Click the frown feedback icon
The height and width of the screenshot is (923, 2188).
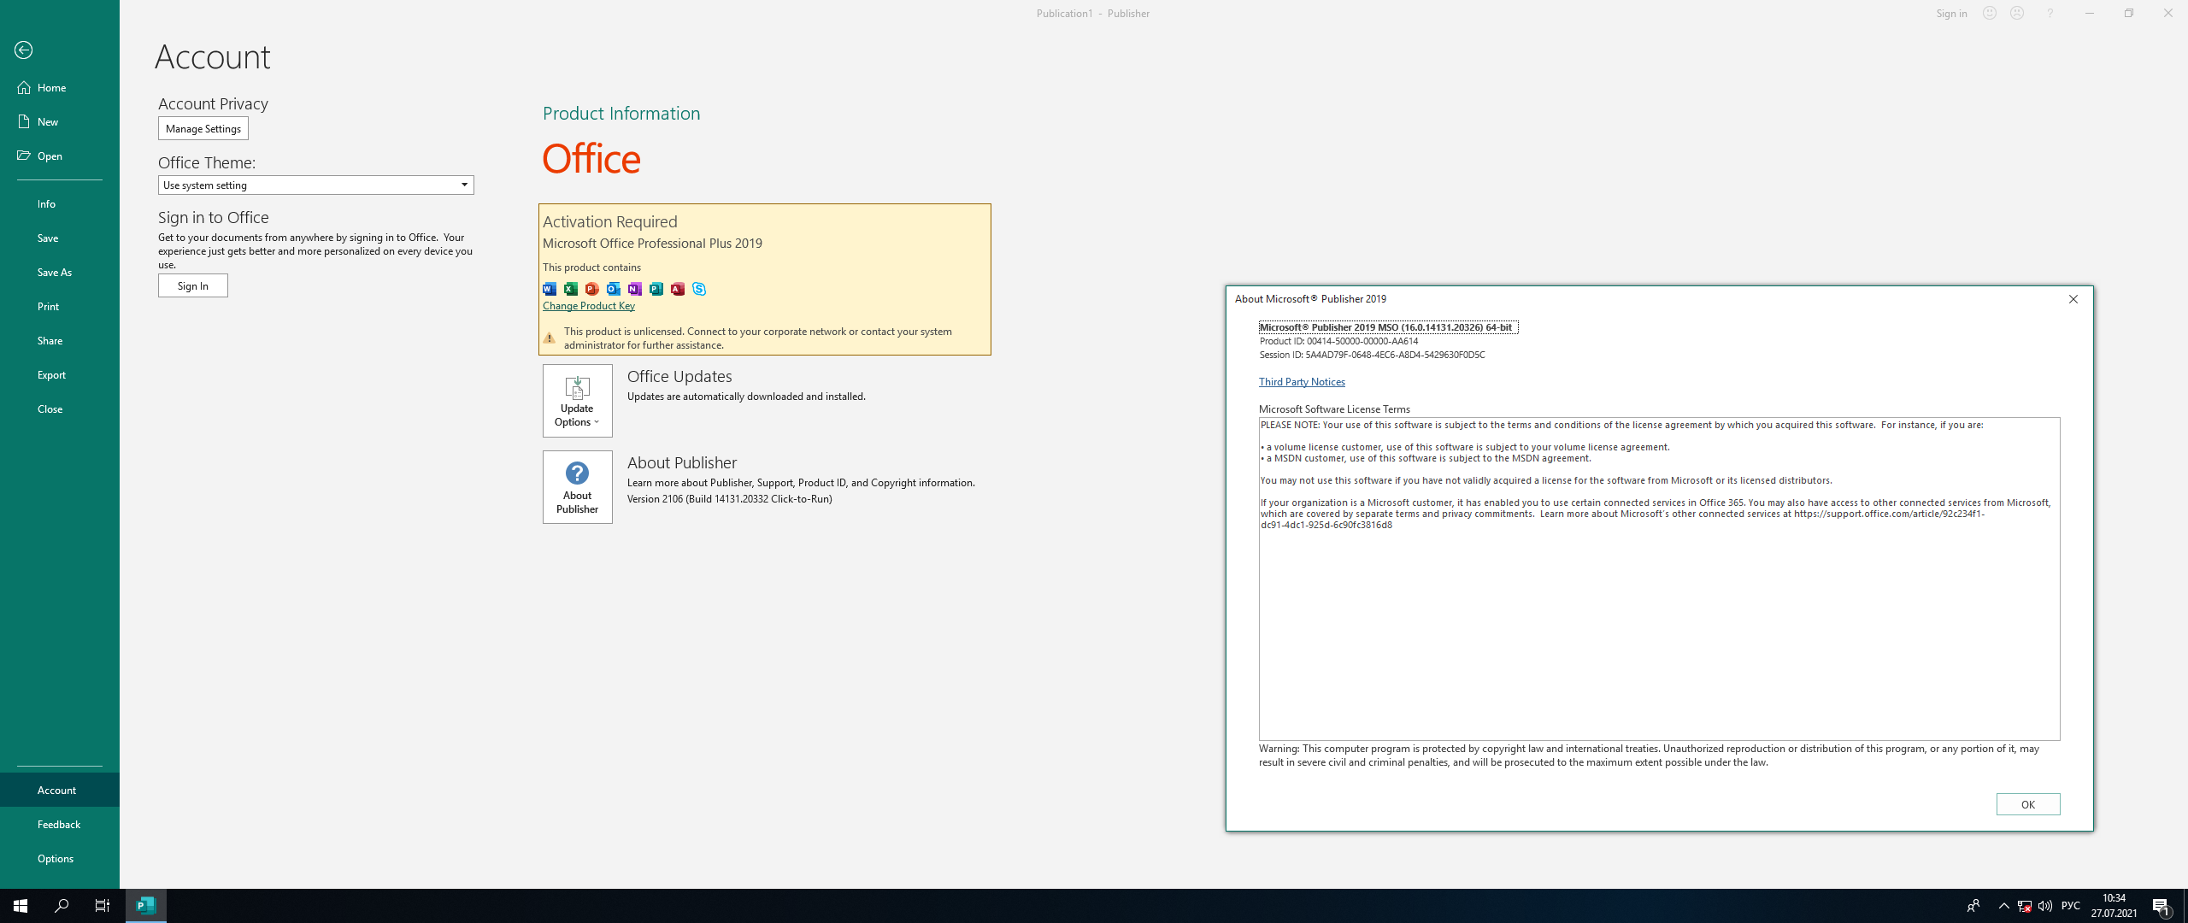click(x=2017, y=13)
